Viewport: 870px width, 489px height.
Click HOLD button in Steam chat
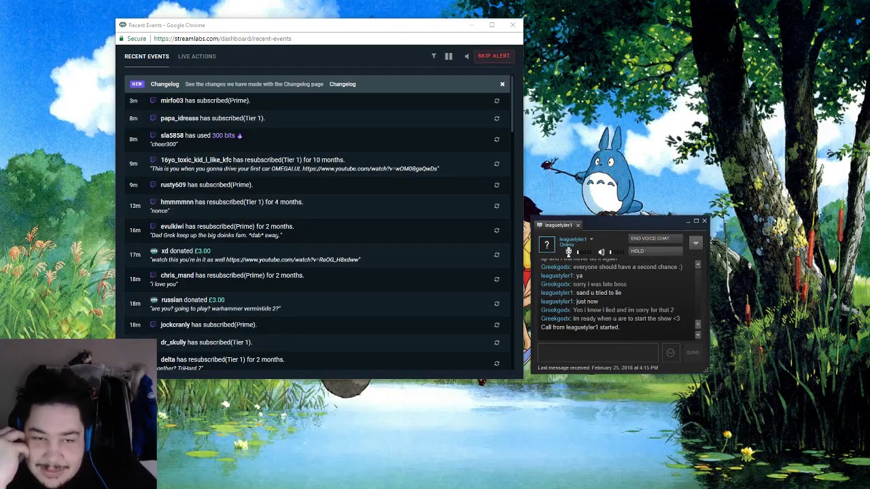coord(655,251)
